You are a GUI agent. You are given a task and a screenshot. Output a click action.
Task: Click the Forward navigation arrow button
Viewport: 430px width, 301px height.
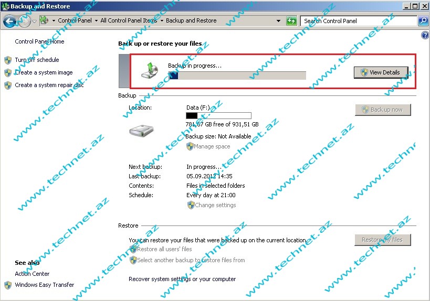(24, 21)
